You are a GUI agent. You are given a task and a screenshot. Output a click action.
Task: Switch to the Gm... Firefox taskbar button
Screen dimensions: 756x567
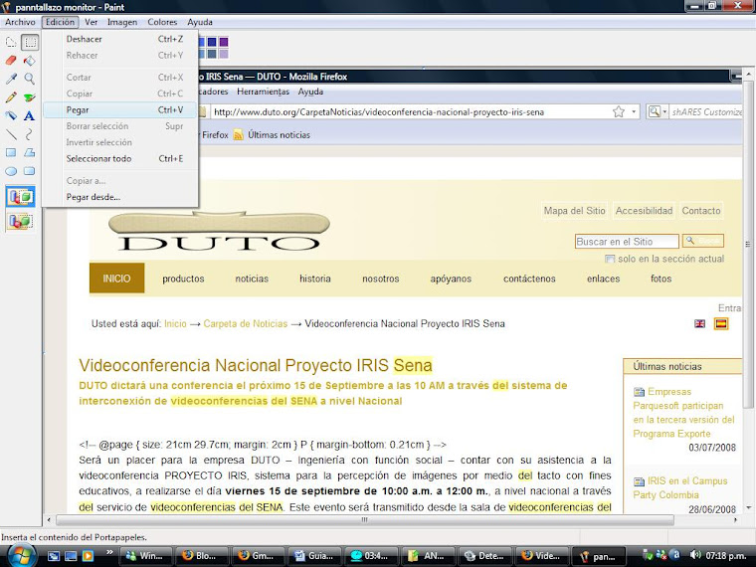tap(258, 556)
